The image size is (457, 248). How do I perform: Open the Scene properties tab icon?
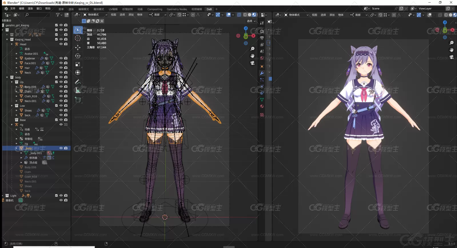click(x=262, y=51)
